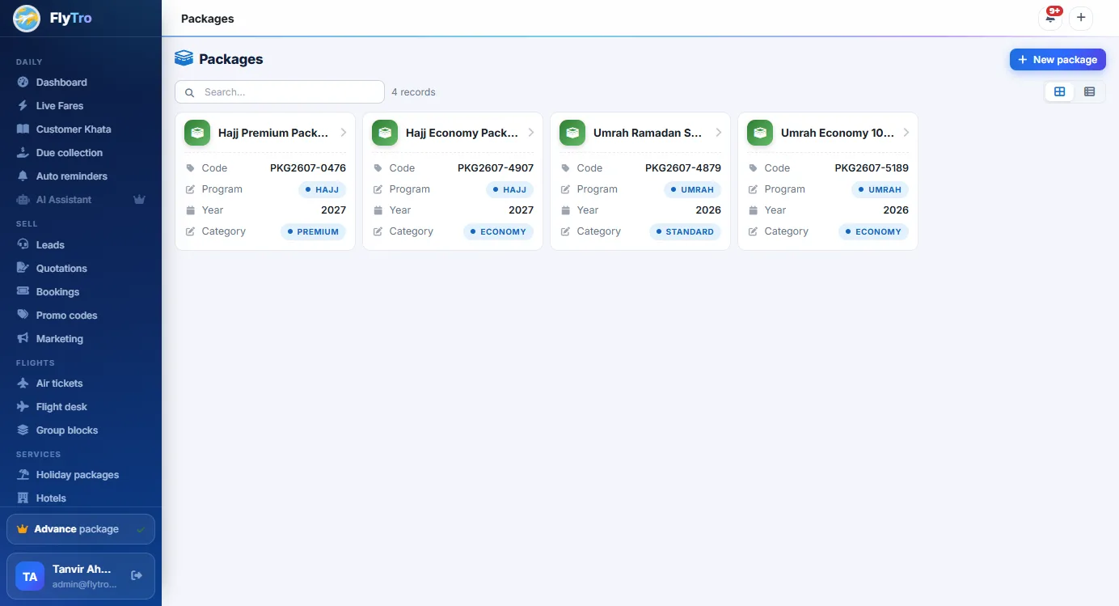
Task: Click year 2027 on Hajj Premium card
Action: pyautogui.click(x=333, y=210)
